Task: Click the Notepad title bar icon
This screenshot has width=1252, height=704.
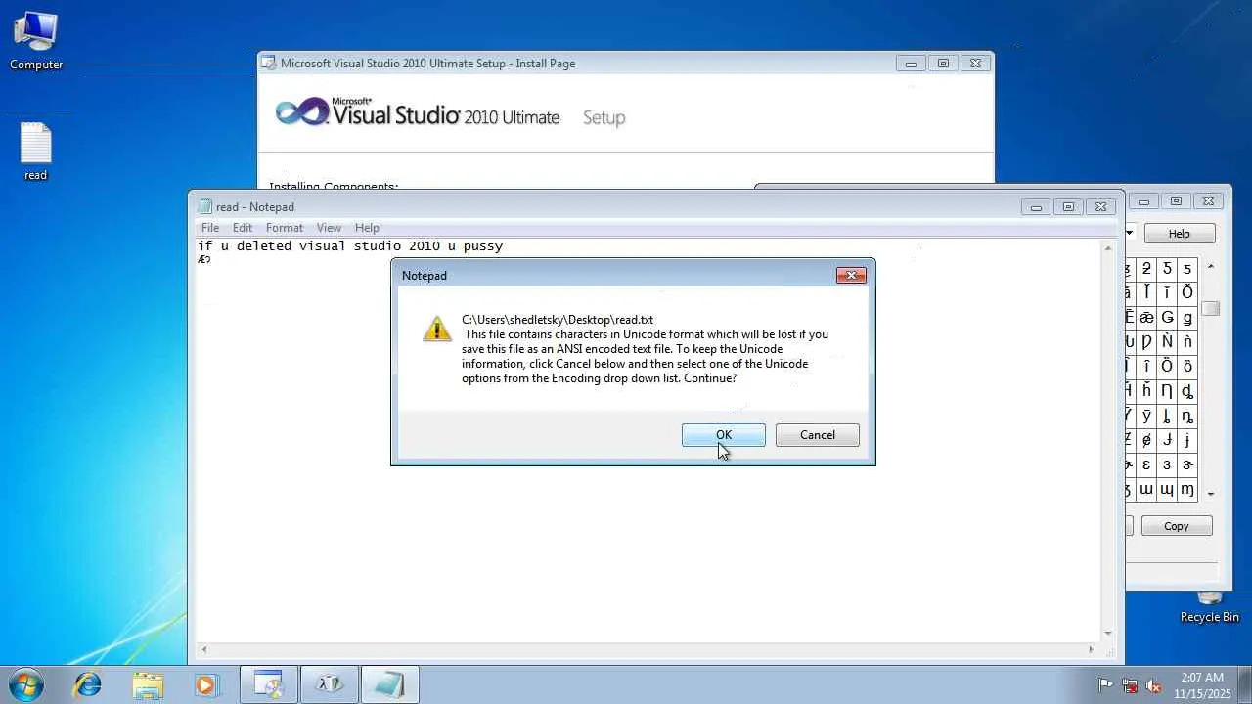Action: (204, 206)
